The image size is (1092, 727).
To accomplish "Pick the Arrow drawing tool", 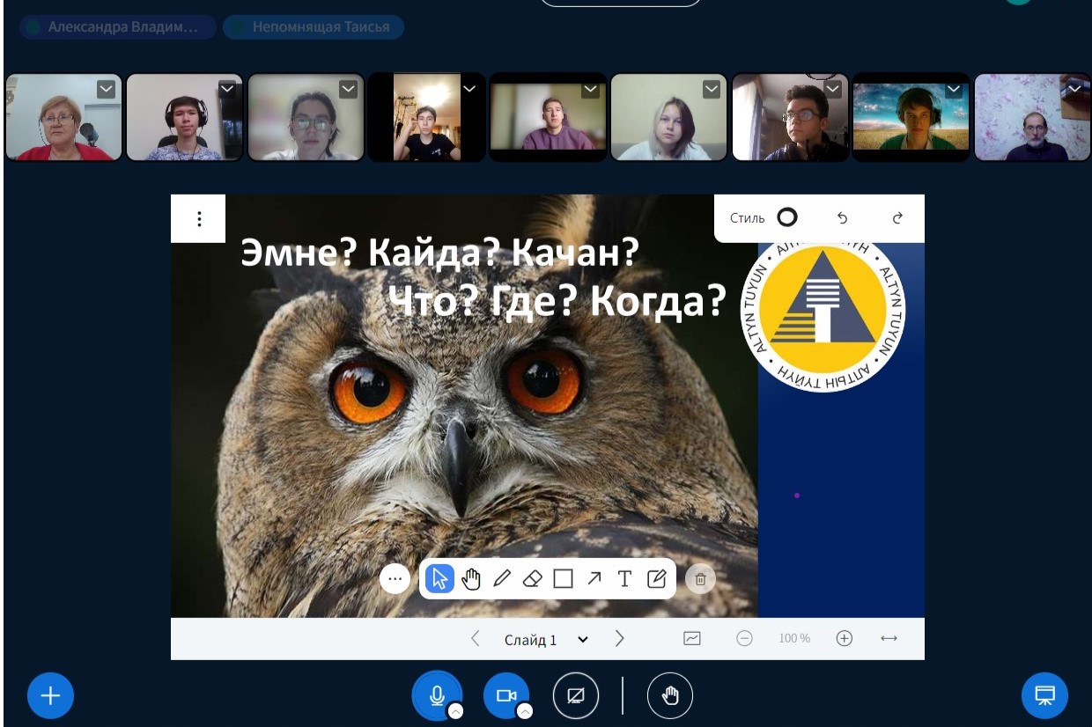I will (594, 578).
